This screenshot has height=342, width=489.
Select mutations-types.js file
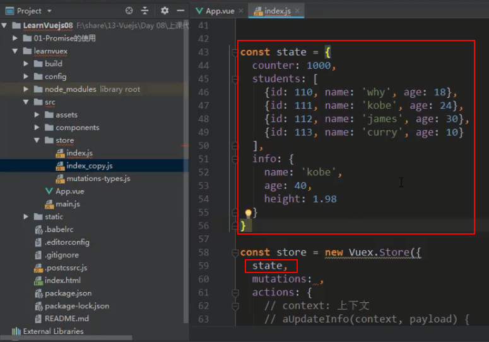(x=98, y=179)
